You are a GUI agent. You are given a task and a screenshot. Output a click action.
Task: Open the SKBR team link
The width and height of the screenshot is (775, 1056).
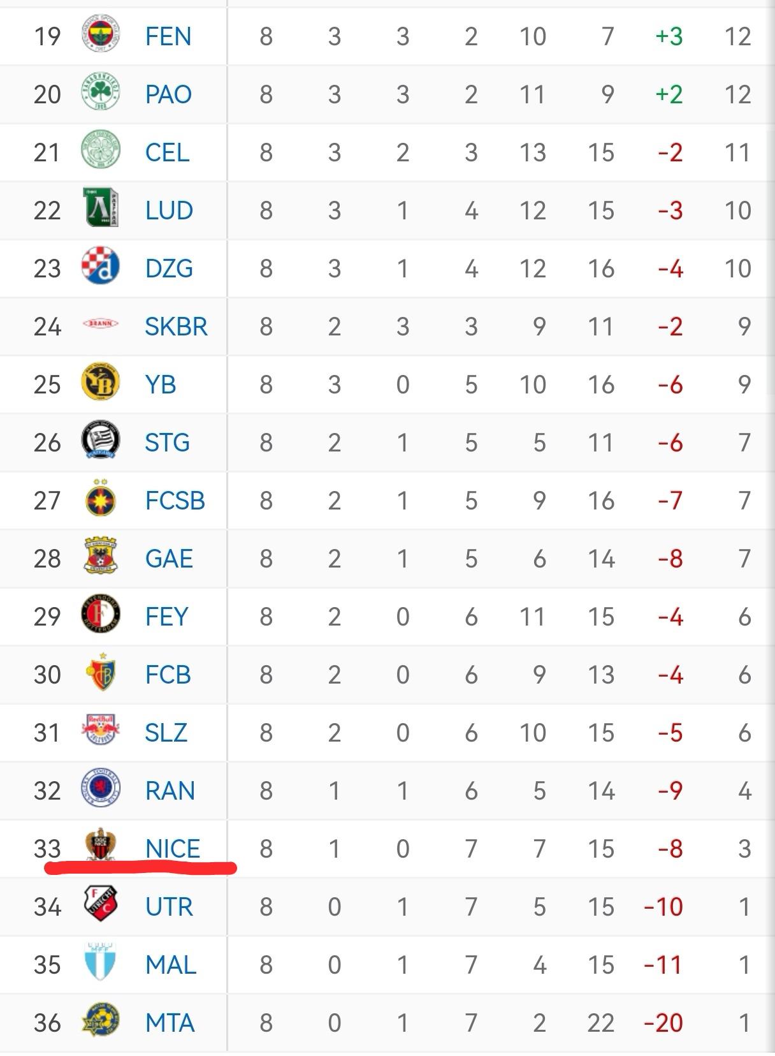coord(176,326)
